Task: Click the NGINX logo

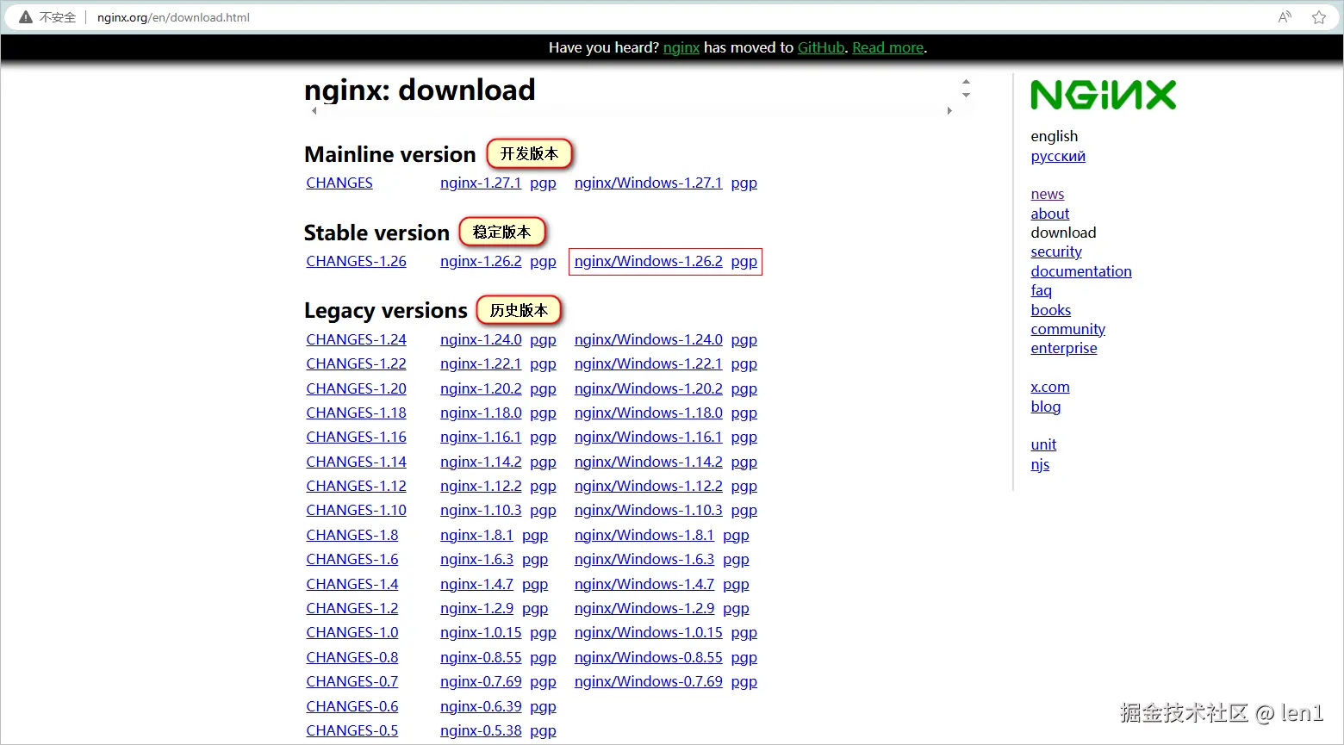Action: 1103,95
